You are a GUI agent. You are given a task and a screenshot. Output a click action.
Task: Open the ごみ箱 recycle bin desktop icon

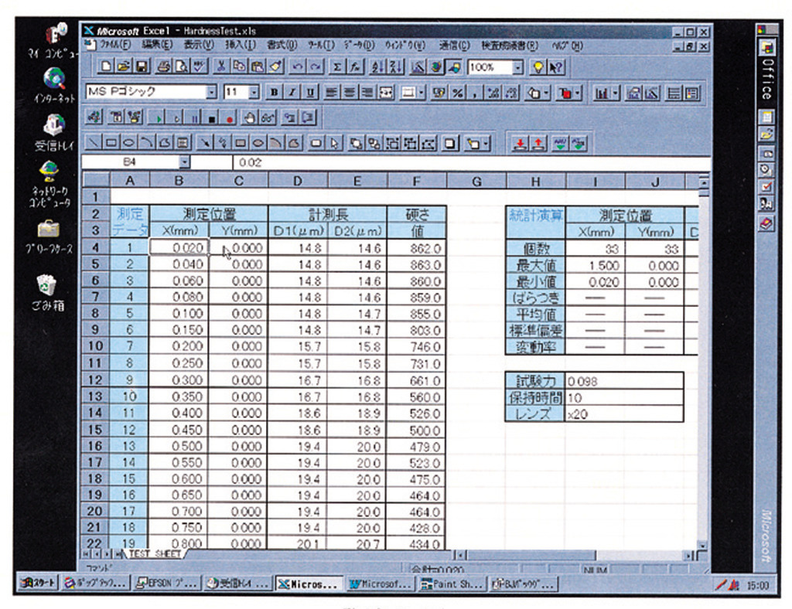click(47, 291)
